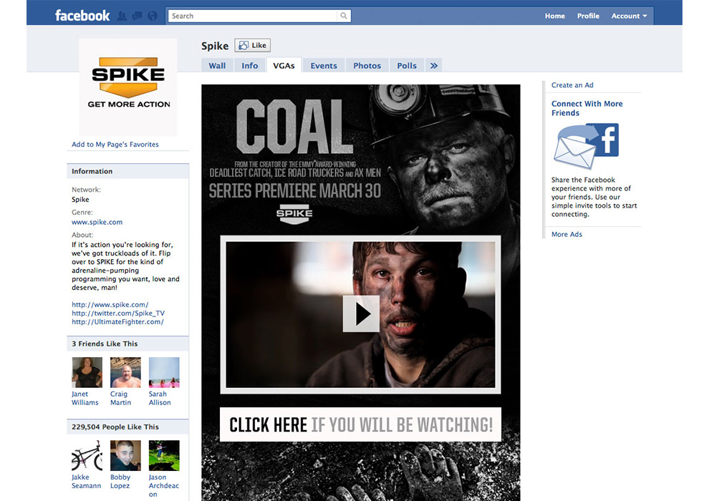Go to Home in top bar
This screenshot has height=501, width=709.
pos(555,16)
